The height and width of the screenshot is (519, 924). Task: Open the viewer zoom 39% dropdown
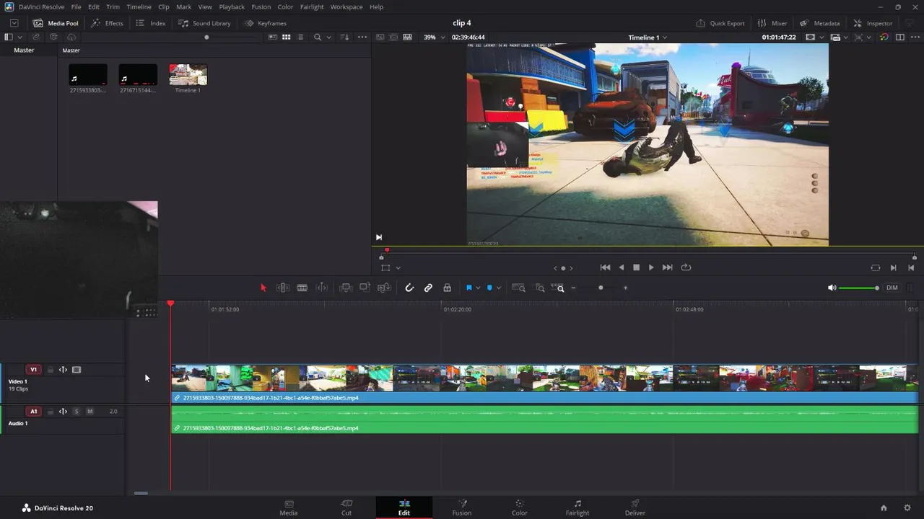tap(433, 37)
